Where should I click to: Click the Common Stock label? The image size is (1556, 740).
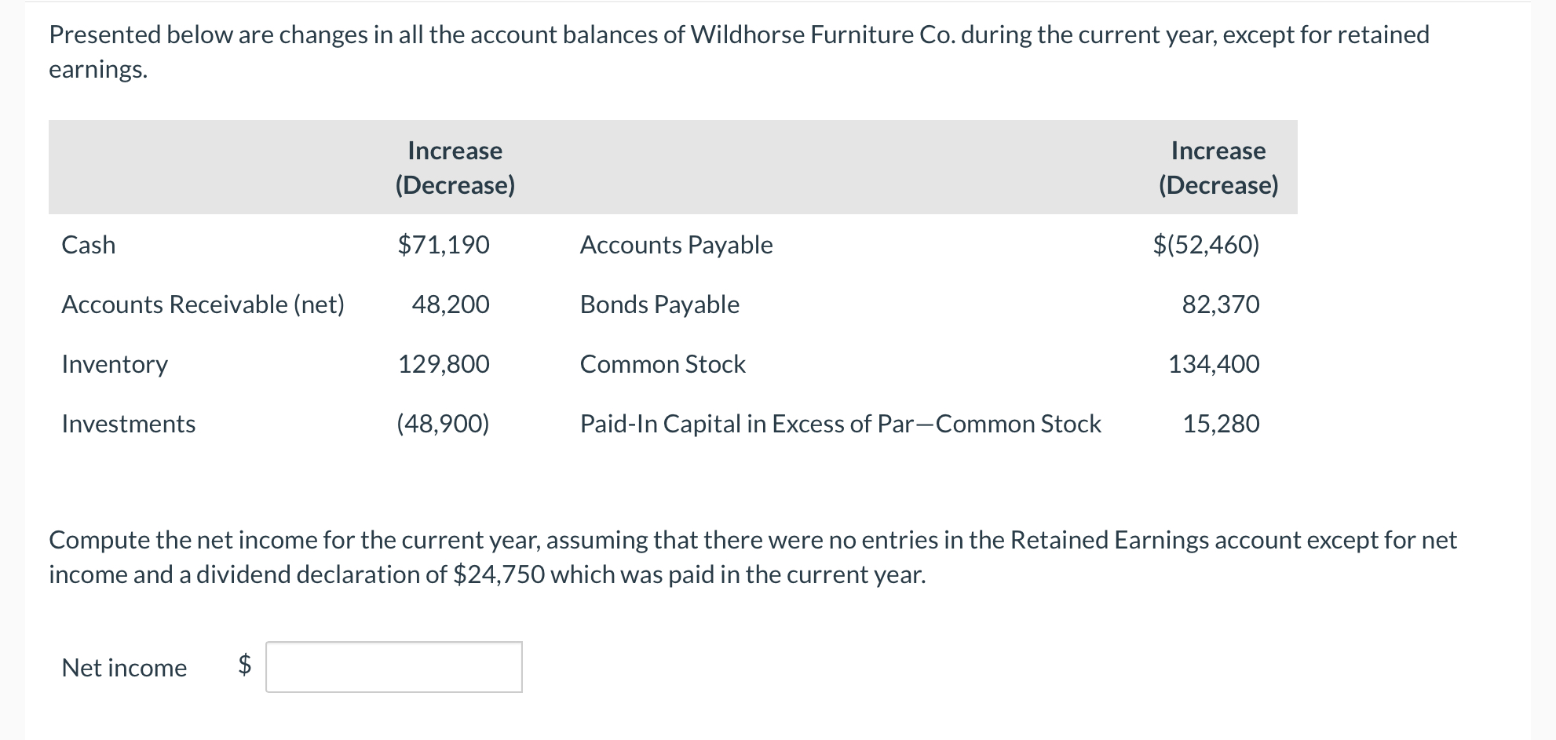pos(663,364)
